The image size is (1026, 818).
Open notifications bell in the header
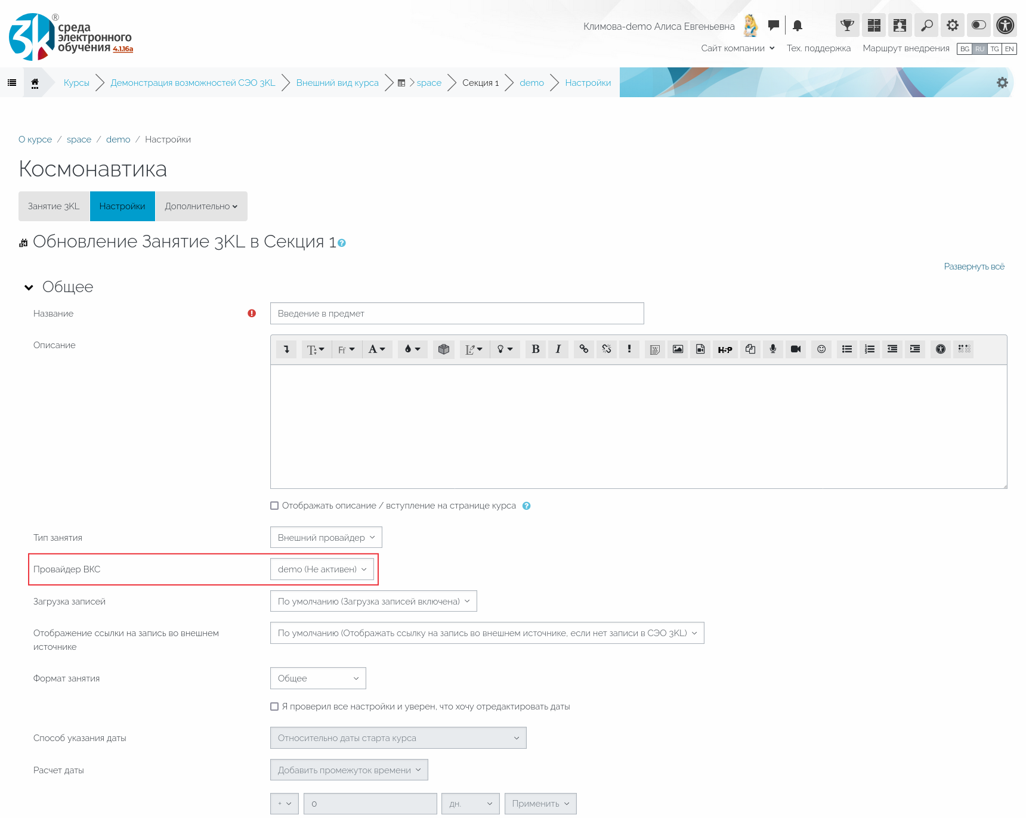pyautogui.click(x=798, y=26)
